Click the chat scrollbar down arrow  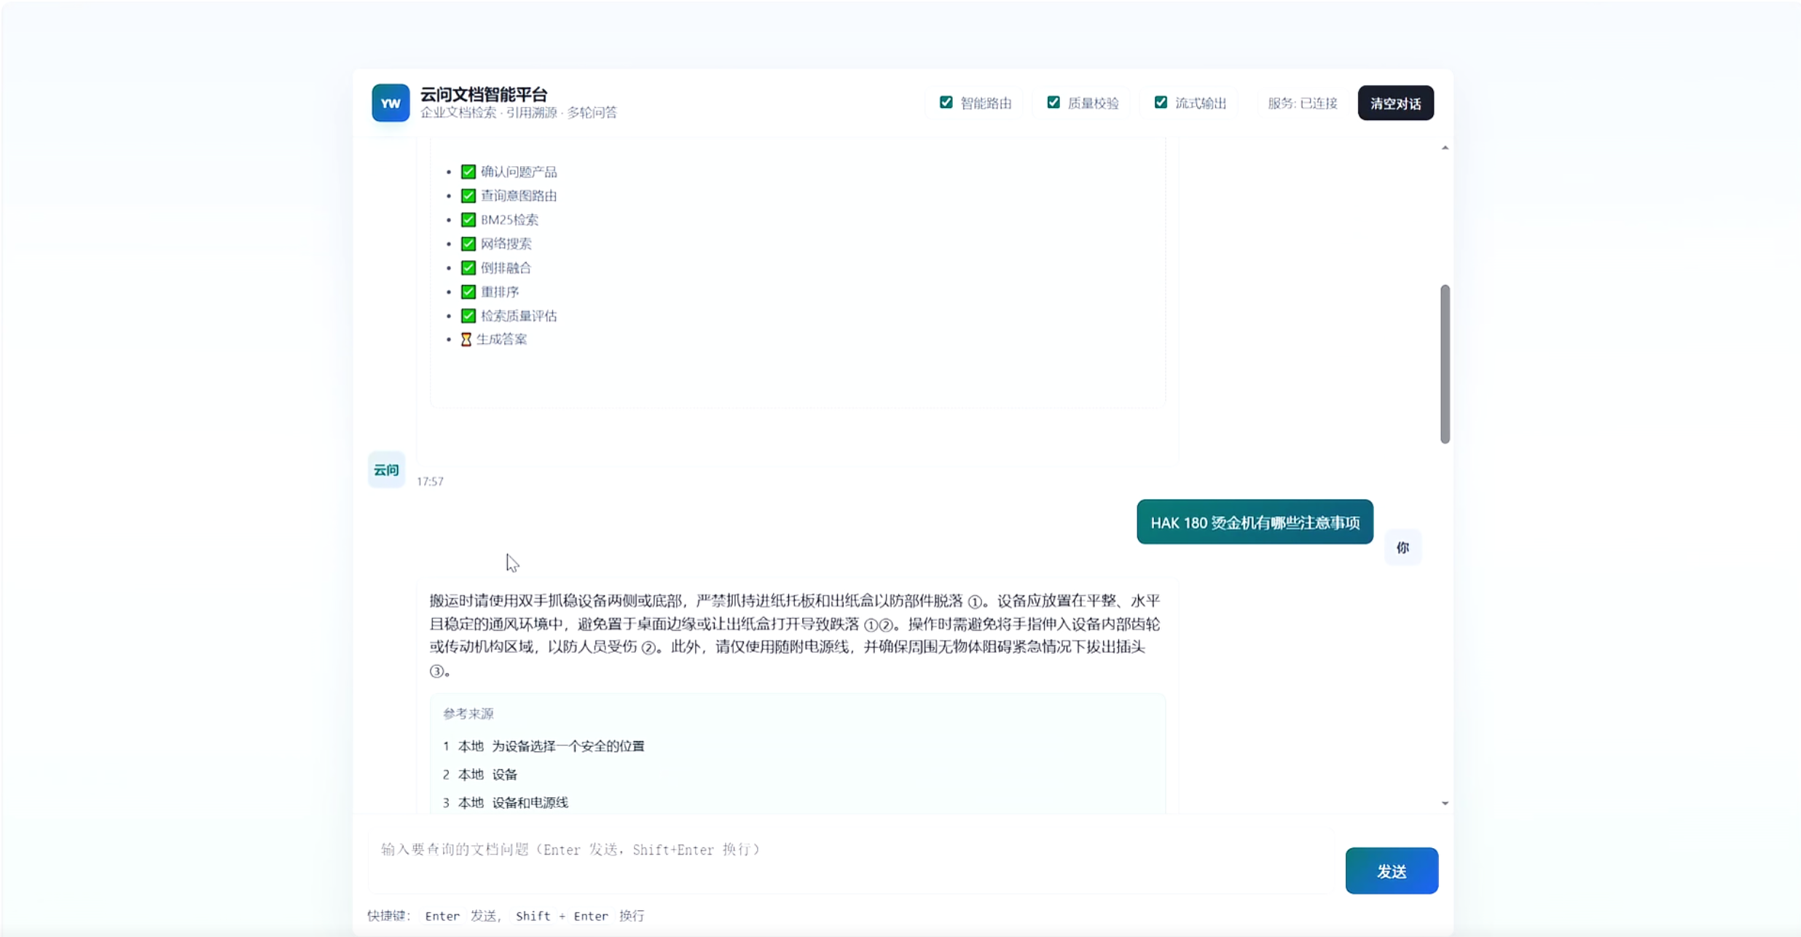point(1445,804)
